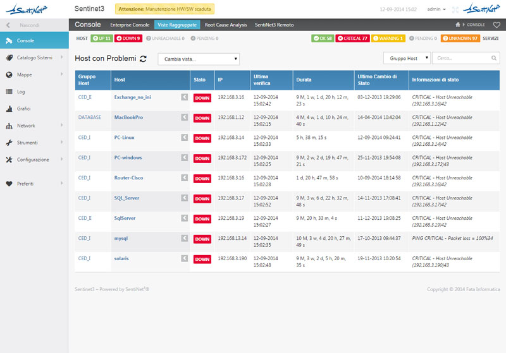Open the Router-Cisco host link

tap(128, 178)
